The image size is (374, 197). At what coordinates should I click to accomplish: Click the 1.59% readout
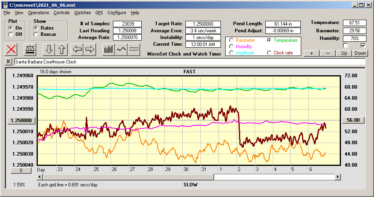[x=19, y=184]
